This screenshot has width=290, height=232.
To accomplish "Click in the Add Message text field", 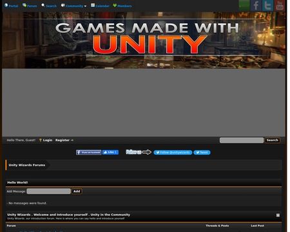I will (48, 191).
